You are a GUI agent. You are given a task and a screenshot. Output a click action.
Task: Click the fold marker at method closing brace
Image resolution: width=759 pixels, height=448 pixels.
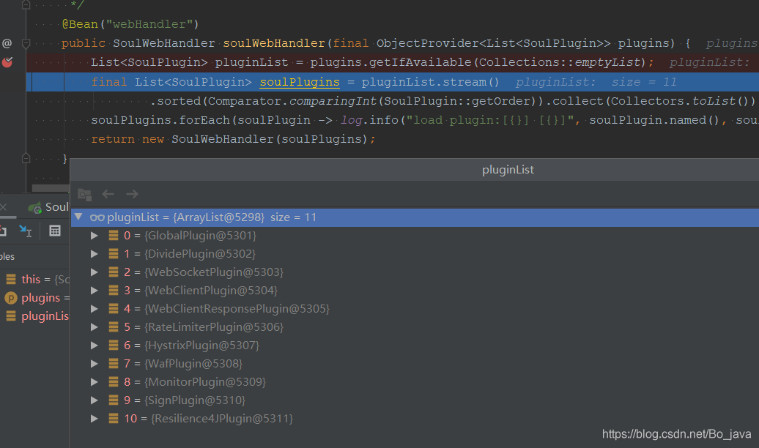tap(26, 158)
